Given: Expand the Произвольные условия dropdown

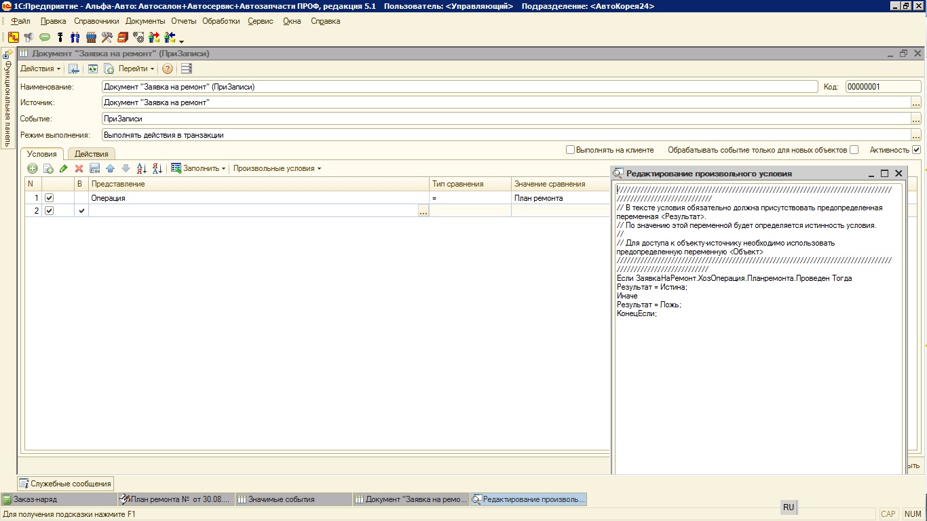Looking at the screenshot, I should click(x=277, y=168).
